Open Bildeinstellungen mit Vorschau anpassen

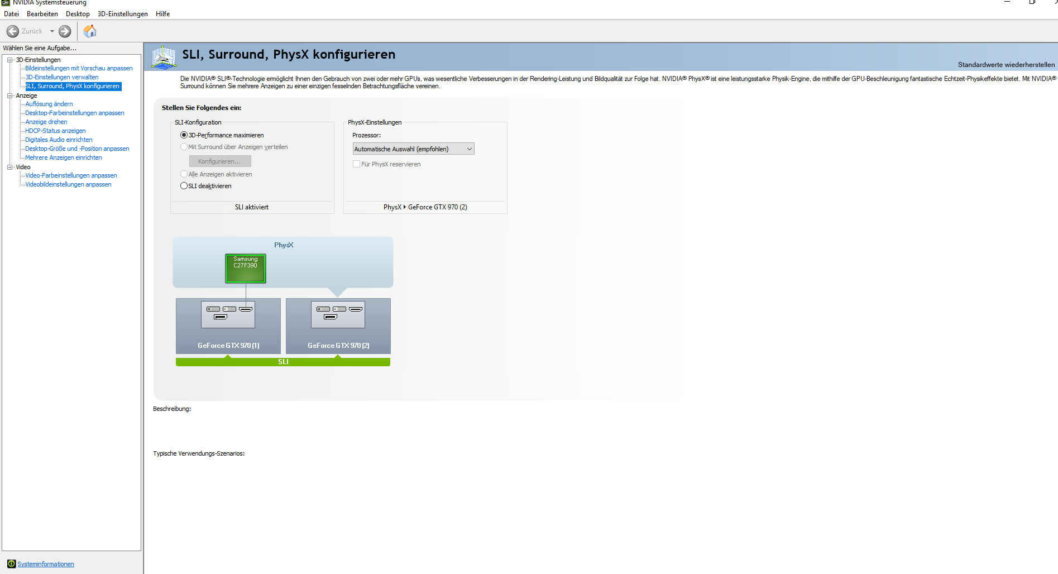coord(79,68)
